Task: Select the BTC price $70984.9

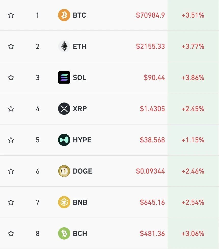Action: tap(150, 15)
